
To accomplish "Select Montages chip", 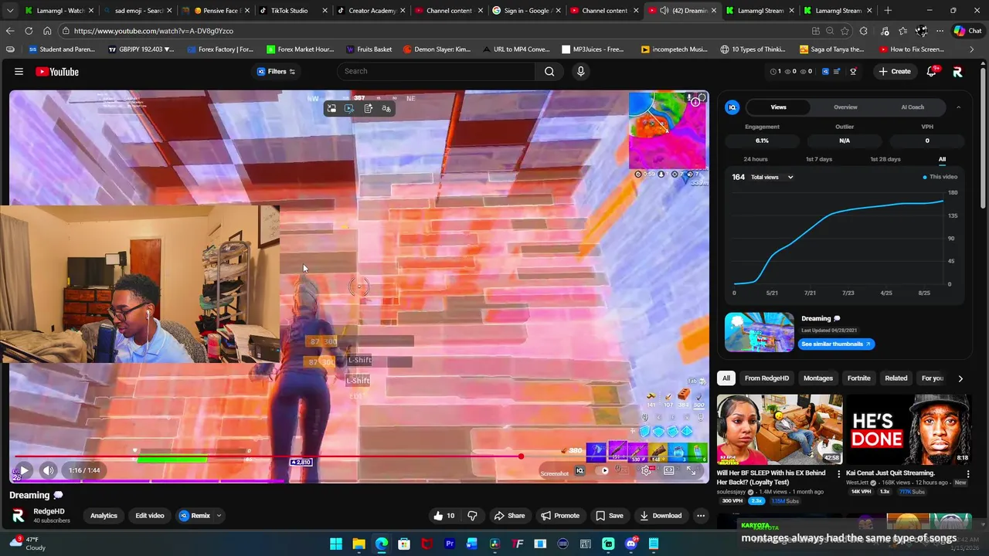I will pos(818,378).
